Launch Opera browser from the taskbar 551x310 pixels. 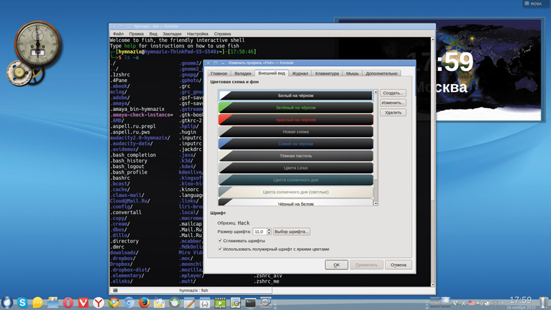[68, 302]
